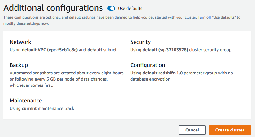This screenshot has height=137, width=255.
Task: Click the default subnet text
Action: pos(102,50)
